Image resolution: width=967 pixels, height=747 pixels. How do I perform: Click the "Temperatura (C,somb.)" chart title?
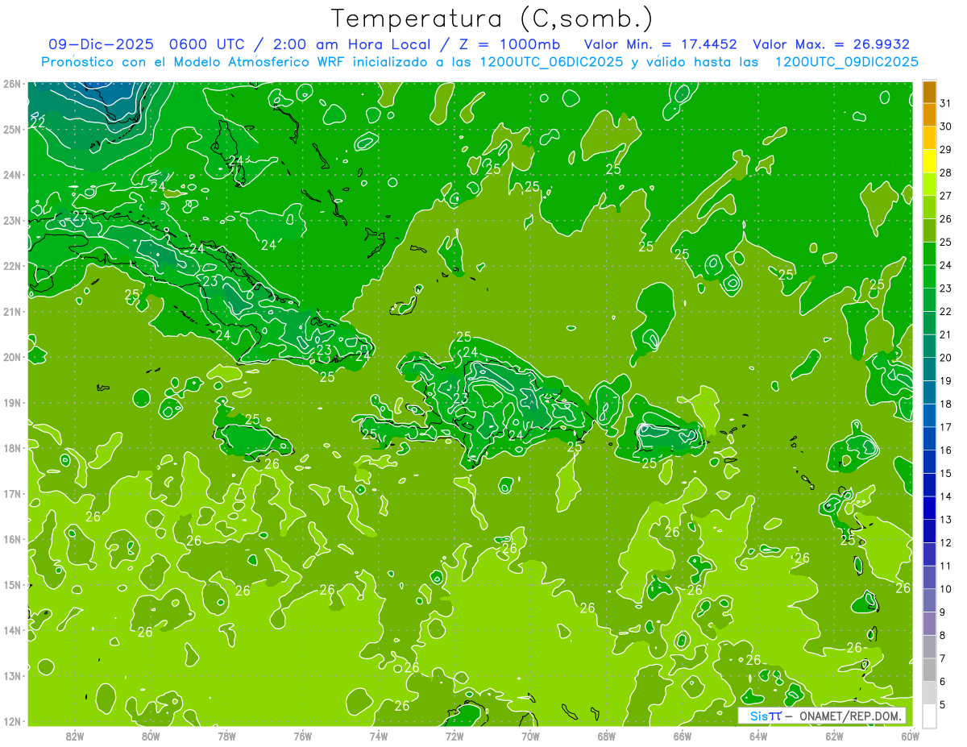[492, 18]
